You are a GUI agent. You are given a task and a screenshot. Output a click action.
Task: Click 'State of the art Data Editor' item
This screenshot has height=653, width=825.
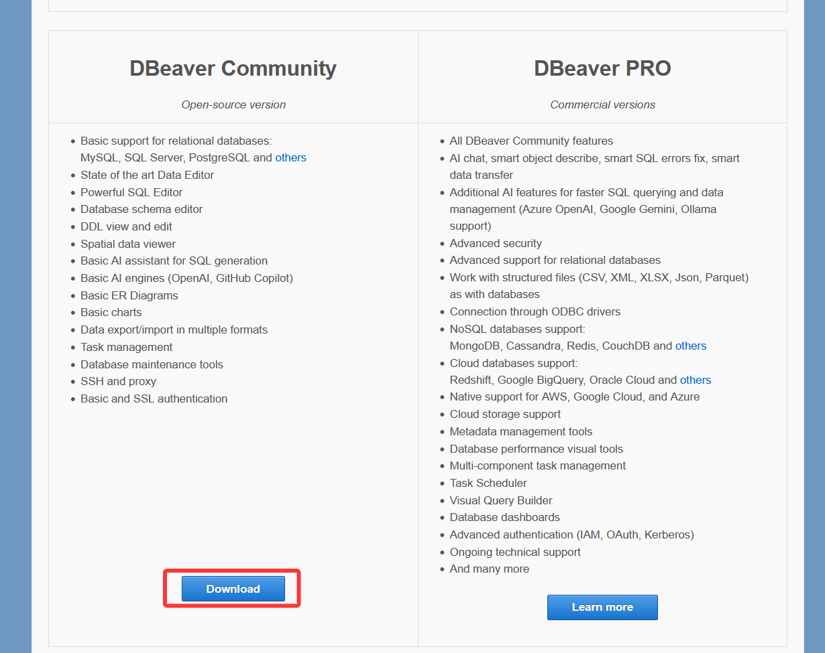click(147, 175)
